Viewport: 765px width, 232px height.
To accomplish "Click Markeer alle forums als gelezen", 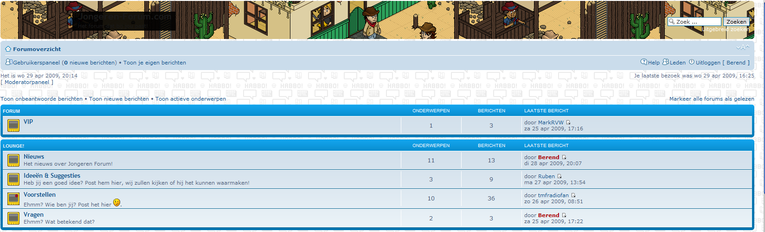I will click(712, 99).
